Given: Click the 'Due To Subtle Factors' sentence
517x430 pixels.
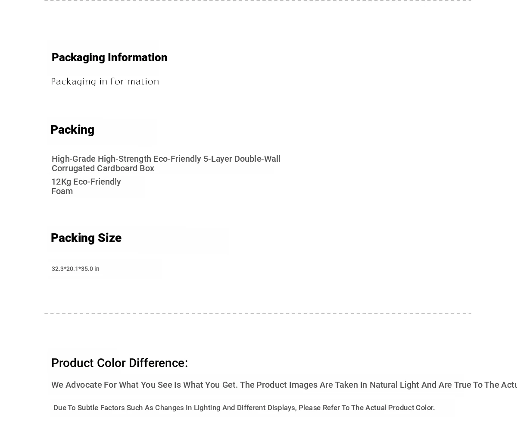Looking at the screenshot, I should pos(244,408).
